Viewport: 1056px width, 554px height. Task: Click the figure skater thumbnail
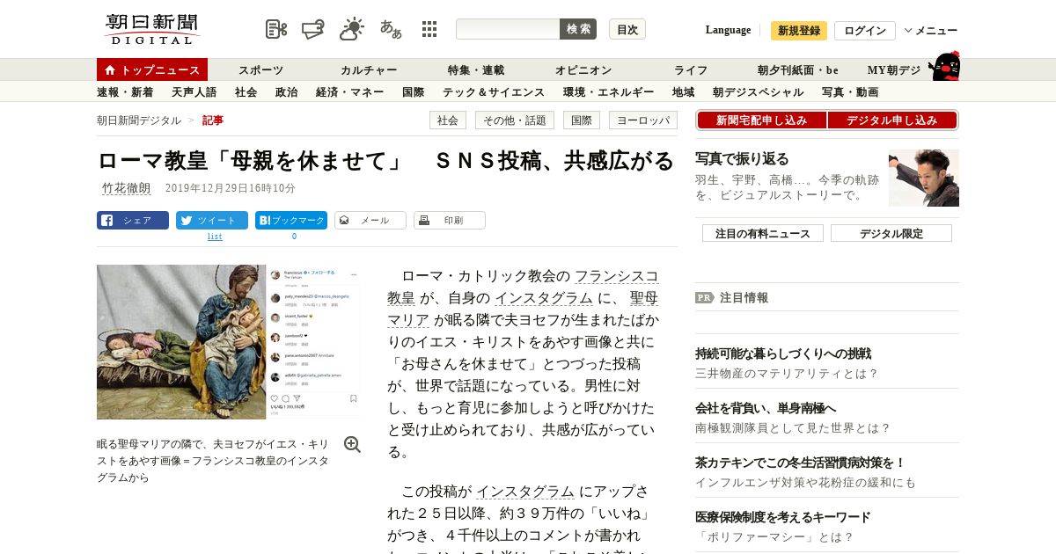coord(924,178)
